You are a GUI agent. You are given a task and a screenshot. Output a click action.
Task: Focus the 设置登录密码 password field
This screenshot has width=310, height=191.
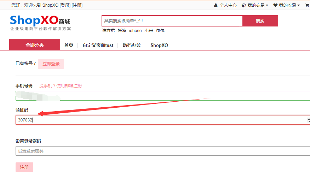point(163,151)
